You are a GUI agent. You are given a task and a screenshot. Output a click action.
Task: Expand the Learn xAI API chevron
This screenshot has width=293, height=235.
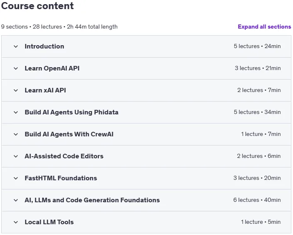tap(16, 90)
